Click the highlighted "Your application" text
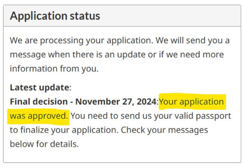Viewport: 243px width, 168px height. (x=192, y=102)
